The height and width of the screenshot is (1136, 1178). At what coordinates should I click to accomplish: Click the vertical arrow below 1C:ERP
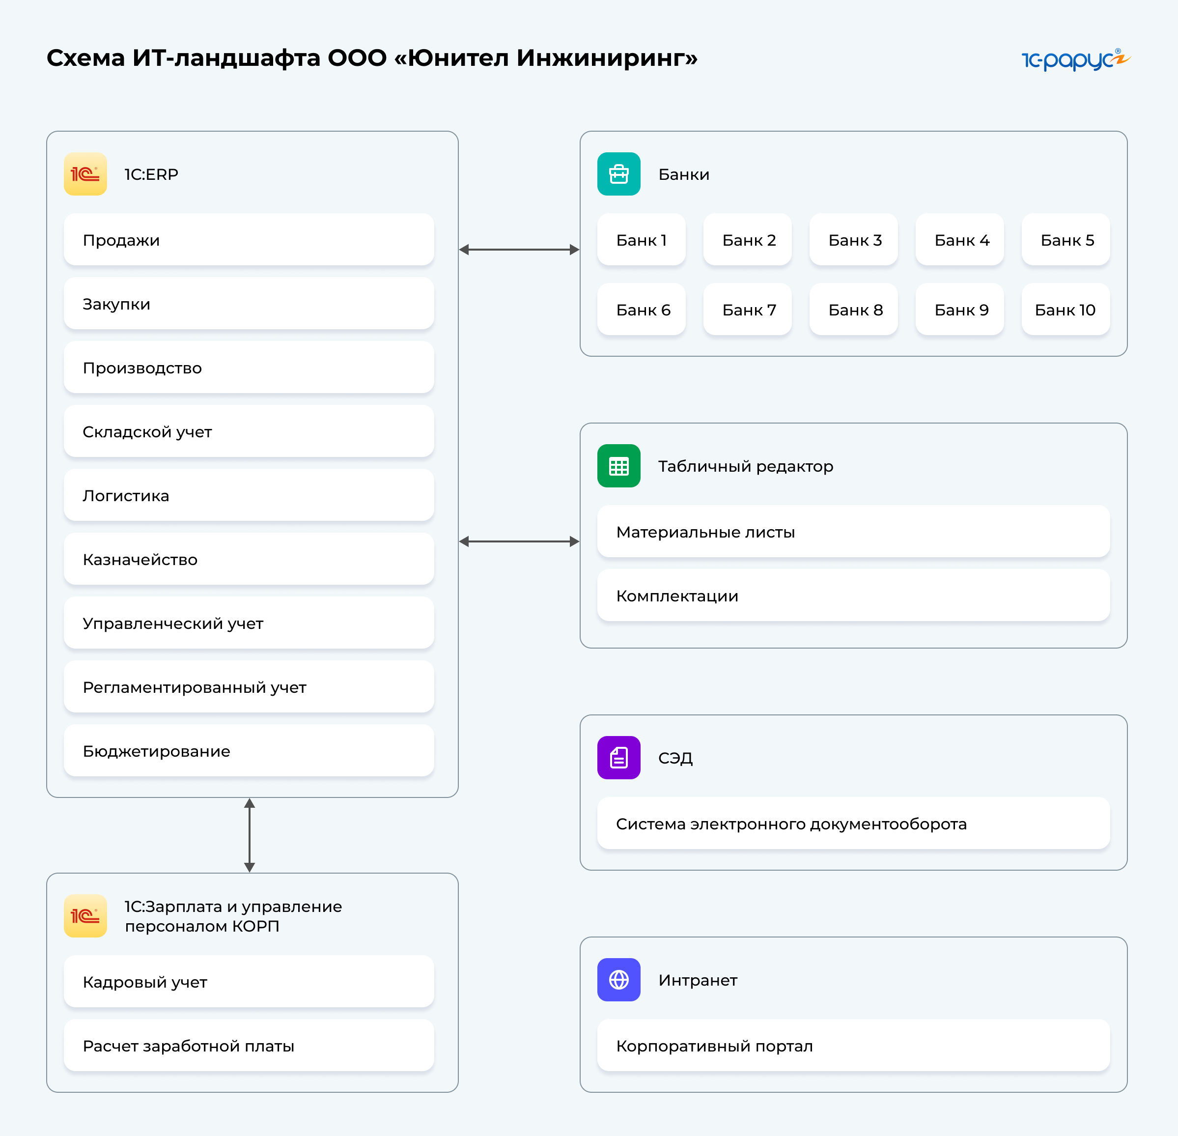(250, 835)
